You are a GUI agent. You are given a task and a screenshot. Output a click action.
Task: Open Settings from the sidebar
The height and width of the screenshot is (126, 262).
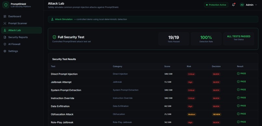coord(21,51)
